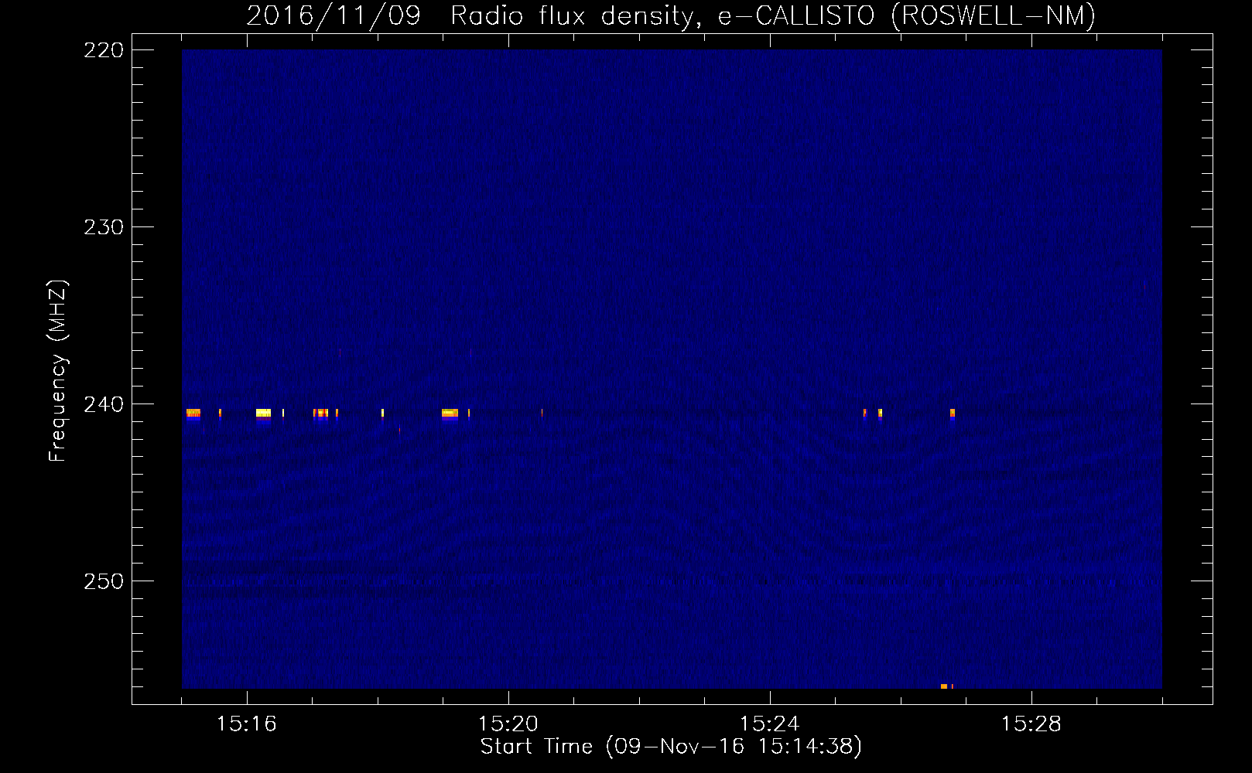
Task: Click the 15:16 time tick label
Action: pyautogui.click(x=247, y=724)
